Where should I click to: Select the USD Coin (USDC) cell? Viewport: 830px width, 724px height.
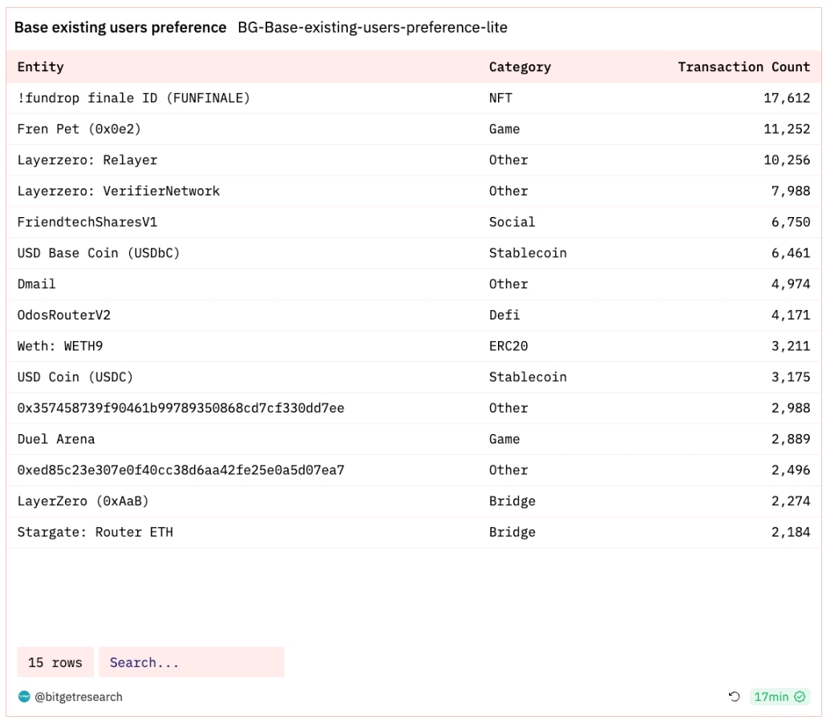click(75, 376)
